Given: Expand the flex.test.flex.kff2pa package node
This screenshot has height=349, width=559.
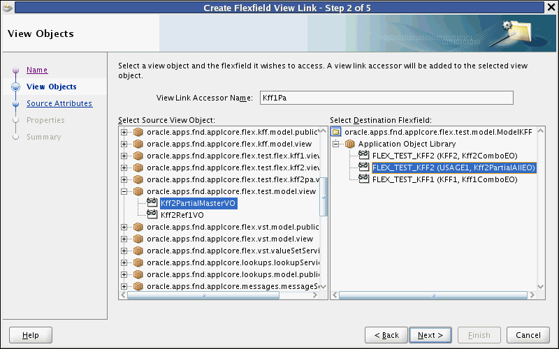Looking at the screenshot, I should coord(124,179).
